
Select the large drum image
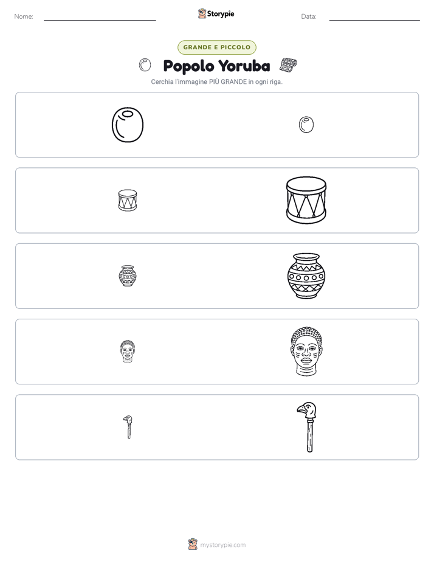click(306, 200)
